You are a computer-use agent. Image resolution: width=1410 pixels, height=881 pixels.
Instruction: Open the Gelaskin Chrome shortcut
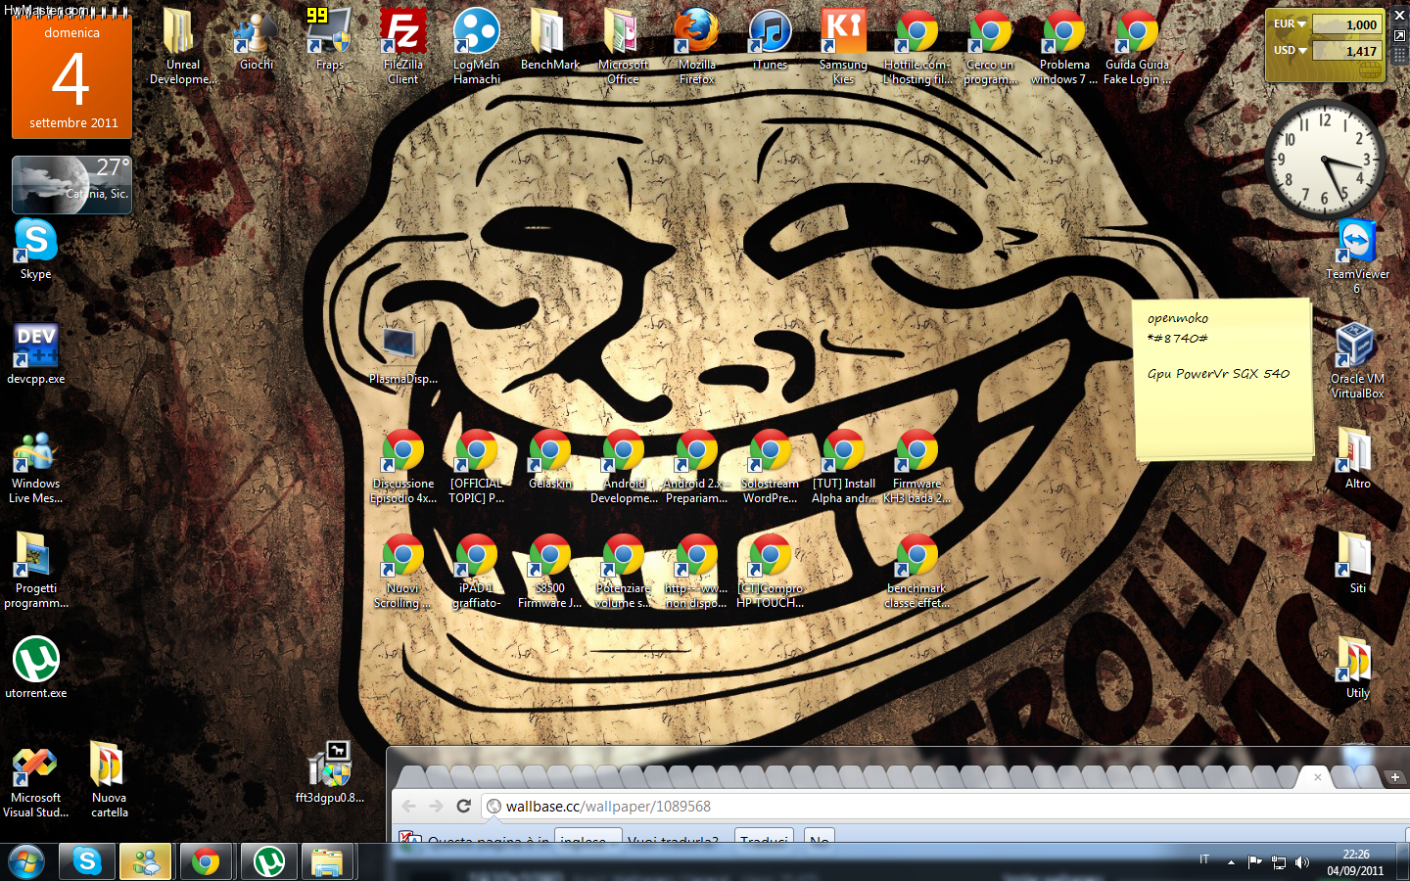tap(549, 458)
